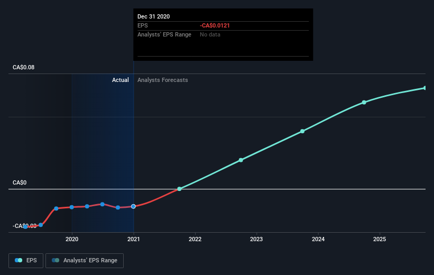Select the highlighted Dec 31 2020 data point

(x=133, y=207)
